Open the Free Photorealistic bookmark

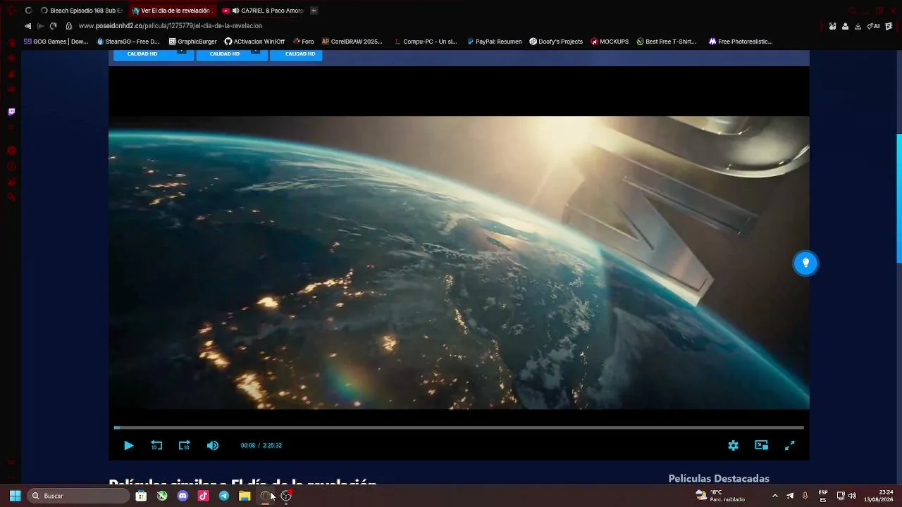pyautogui.click(x=740, y=42)
